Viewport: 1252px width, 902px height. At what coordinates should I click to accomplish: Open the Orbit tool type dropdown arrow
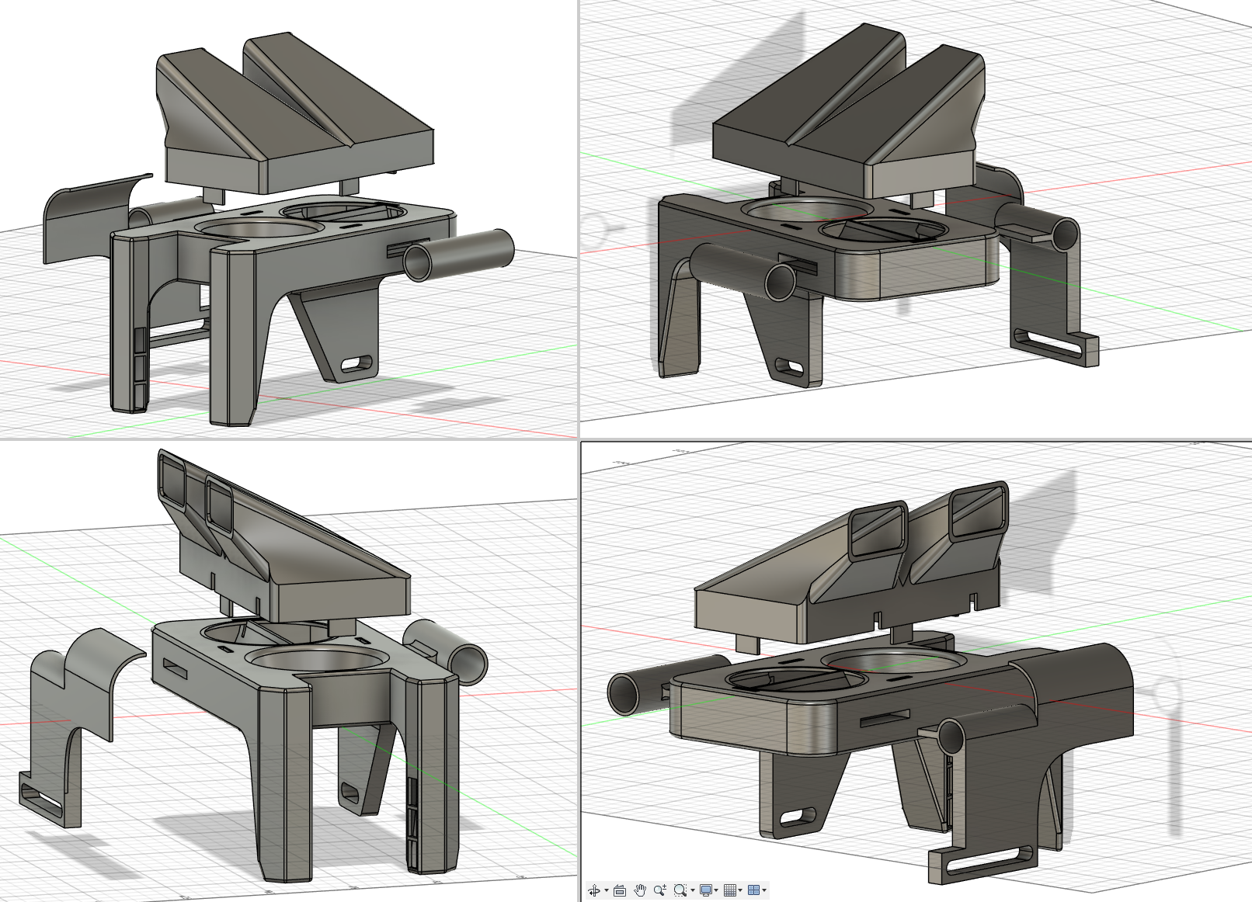[607, 890]
